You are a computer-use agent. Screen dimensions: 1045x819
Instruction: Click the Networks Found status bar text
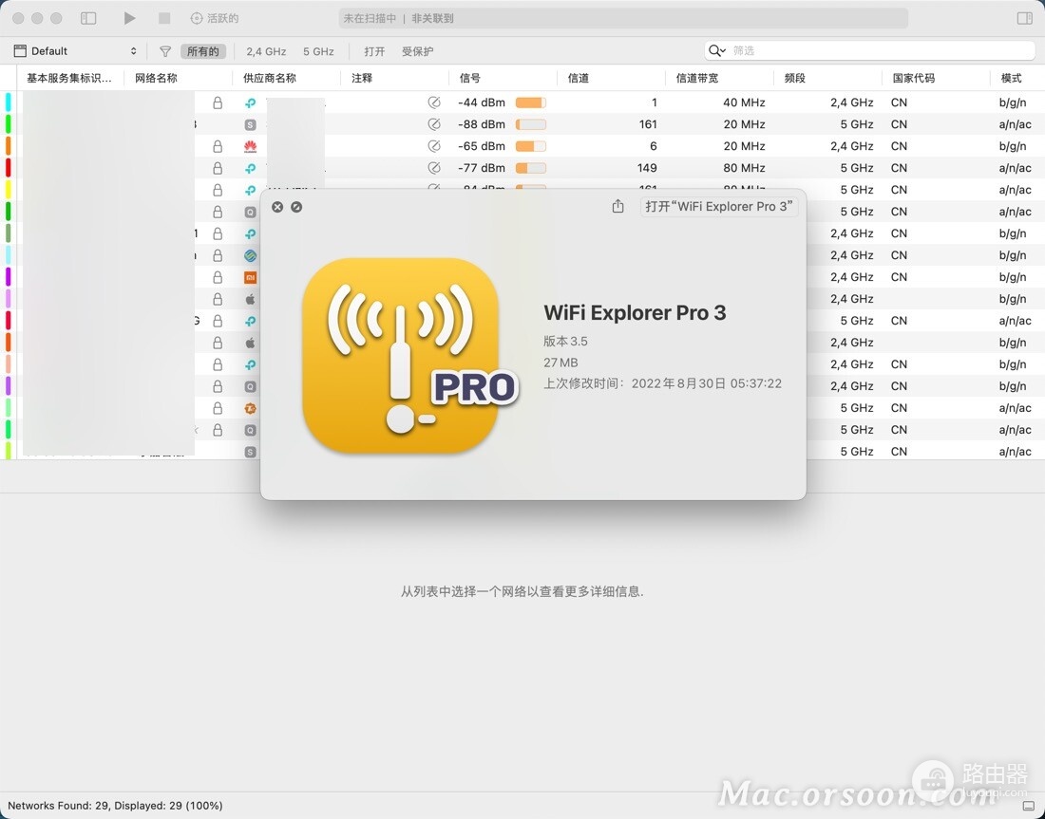115,806
